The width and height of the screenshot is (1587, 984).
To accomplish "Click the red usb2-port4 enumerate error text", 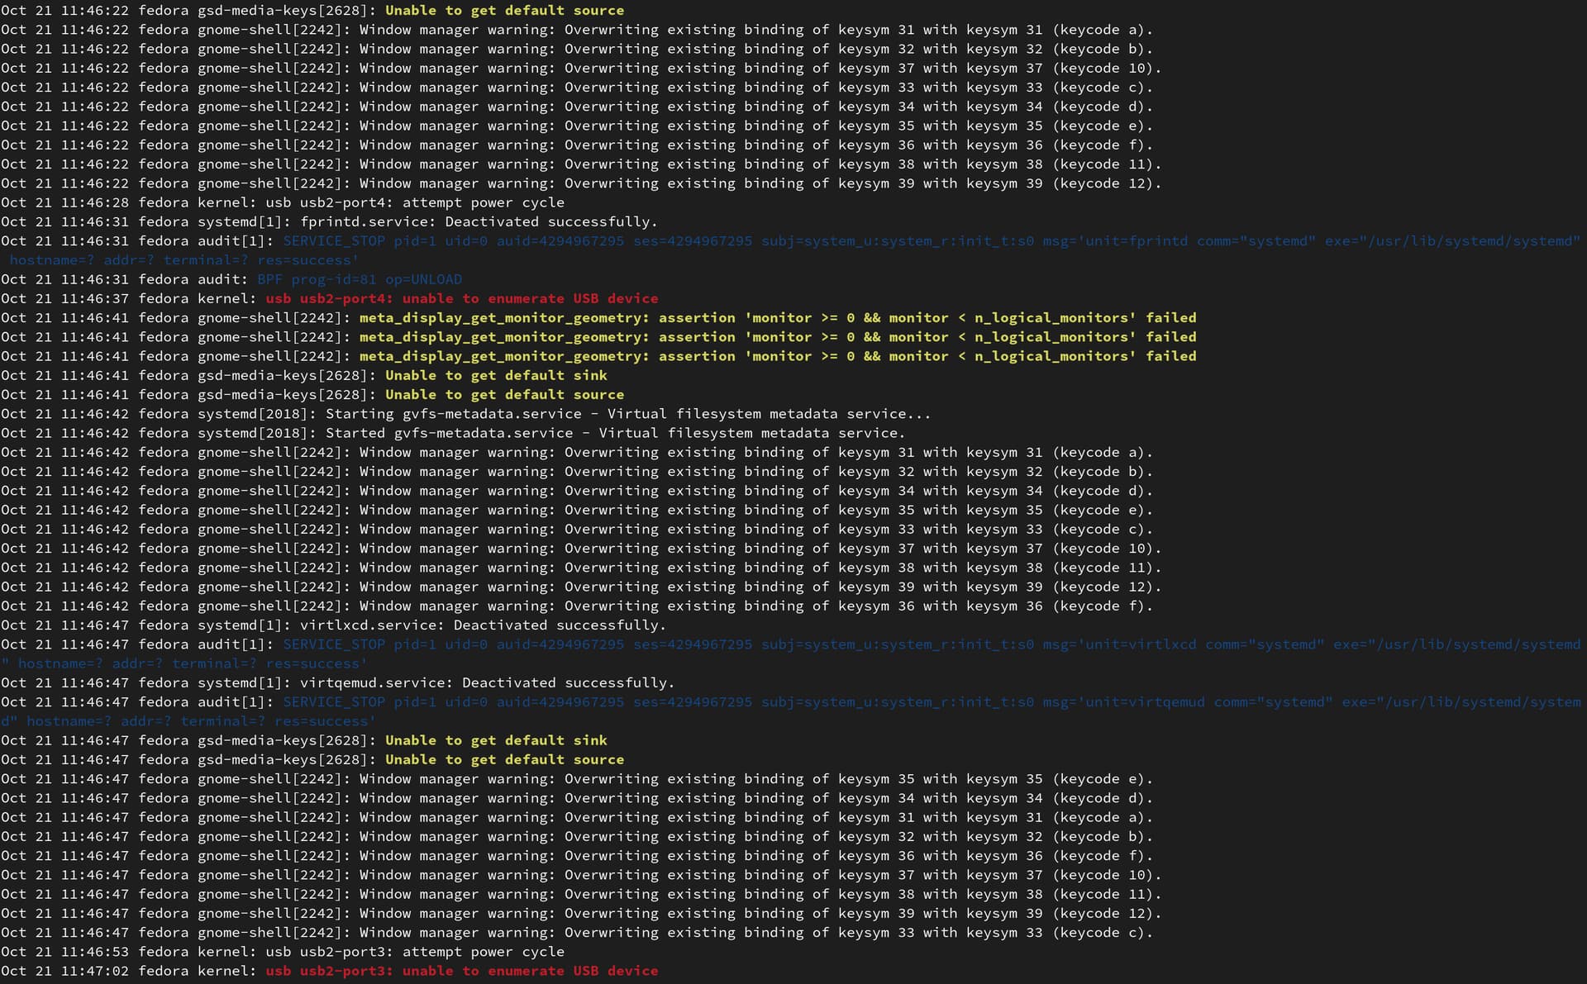I will tap(461, 298).
